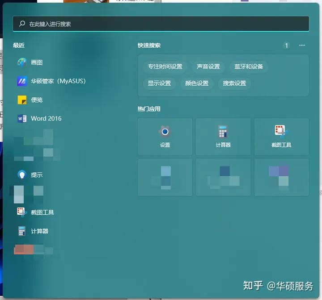The height and width of the screenshot is (300, 322).
Task: Open the Tips (提示) lightbulb icon
Action: [x=22, y=175]
